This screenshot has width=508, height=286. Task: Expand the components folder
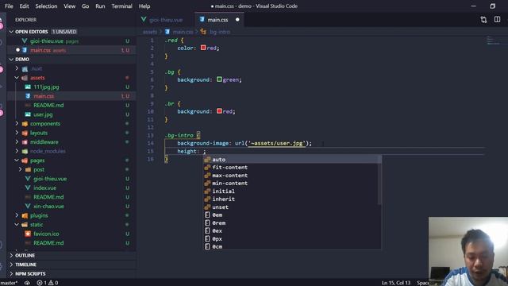tap(17, 124)
